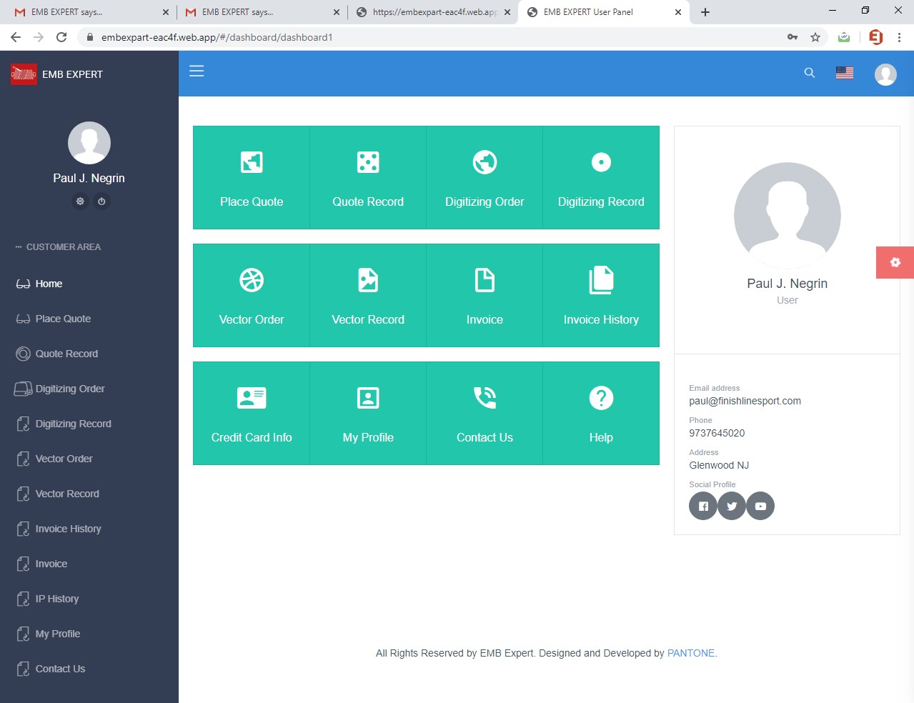The height and width of the screenshot is (703, 914).
Task: Click the Twitter social profile icon
Action: [x=732, y=507]
